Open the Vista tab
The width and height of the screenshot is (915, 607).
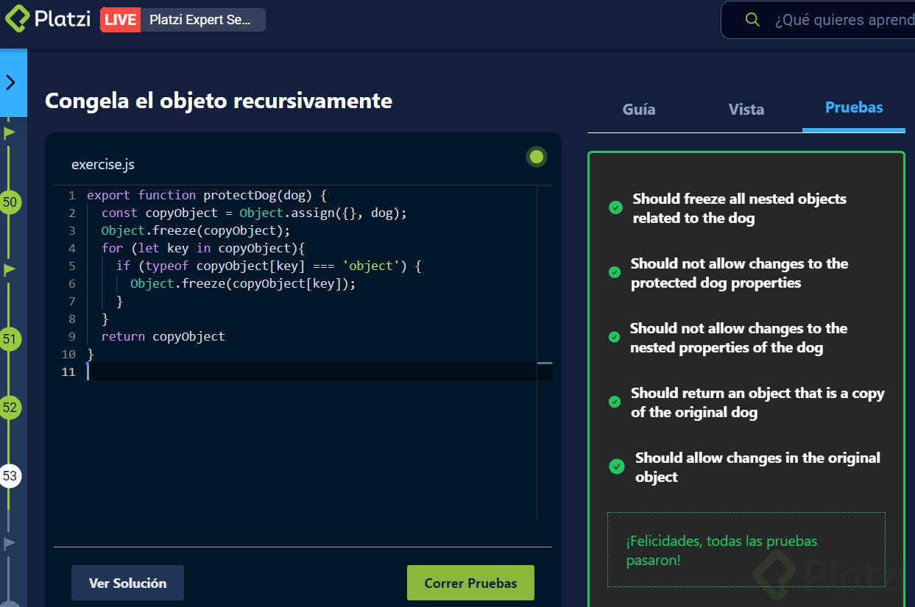click(746, 110)
